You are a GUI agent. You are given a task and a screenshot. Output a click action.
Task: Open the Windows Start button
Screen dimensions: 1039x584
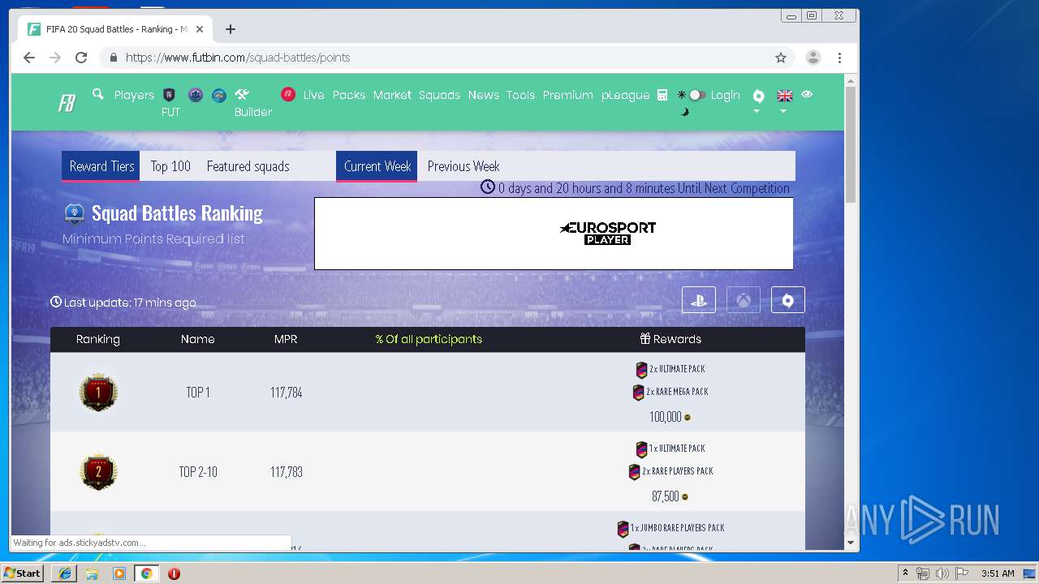[22, 573]
